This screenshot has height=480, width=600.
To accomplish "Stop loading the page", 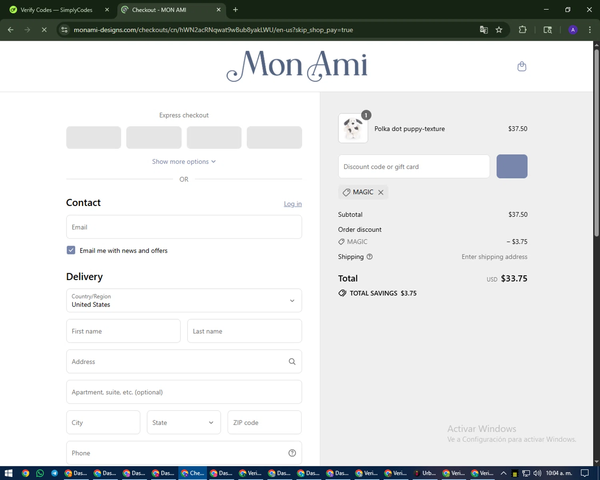I will (x=44, y=30).
